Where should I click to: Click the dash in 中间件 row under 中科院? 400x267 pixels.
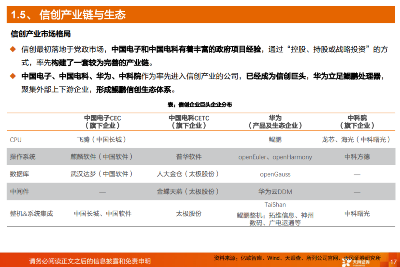(x=357, y=192)
